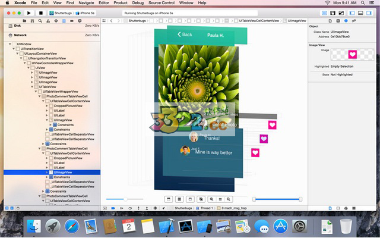This screenshot has width=380, height=238.
Task: Reset canvas to actual size
Action: pos(220,199)
